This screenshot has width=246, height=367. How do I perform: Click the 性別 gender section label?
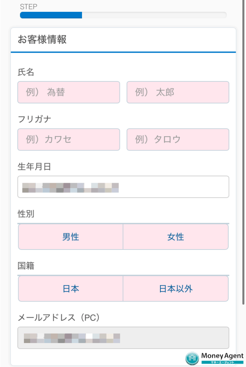coord(24,214)
